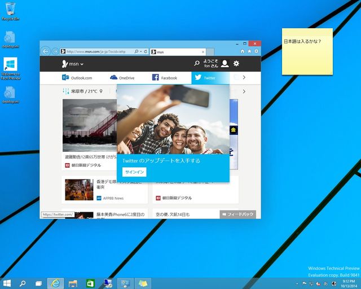Viewport: 361px width, 289px height.
Task: Select the first desktop.ini file below Recycle Bin
Action: (10, 40)
